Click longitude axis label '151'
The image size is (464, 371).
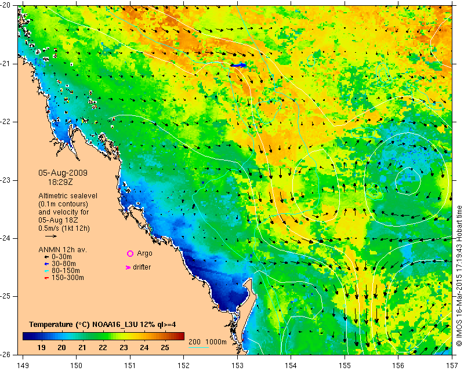point(130,366)
